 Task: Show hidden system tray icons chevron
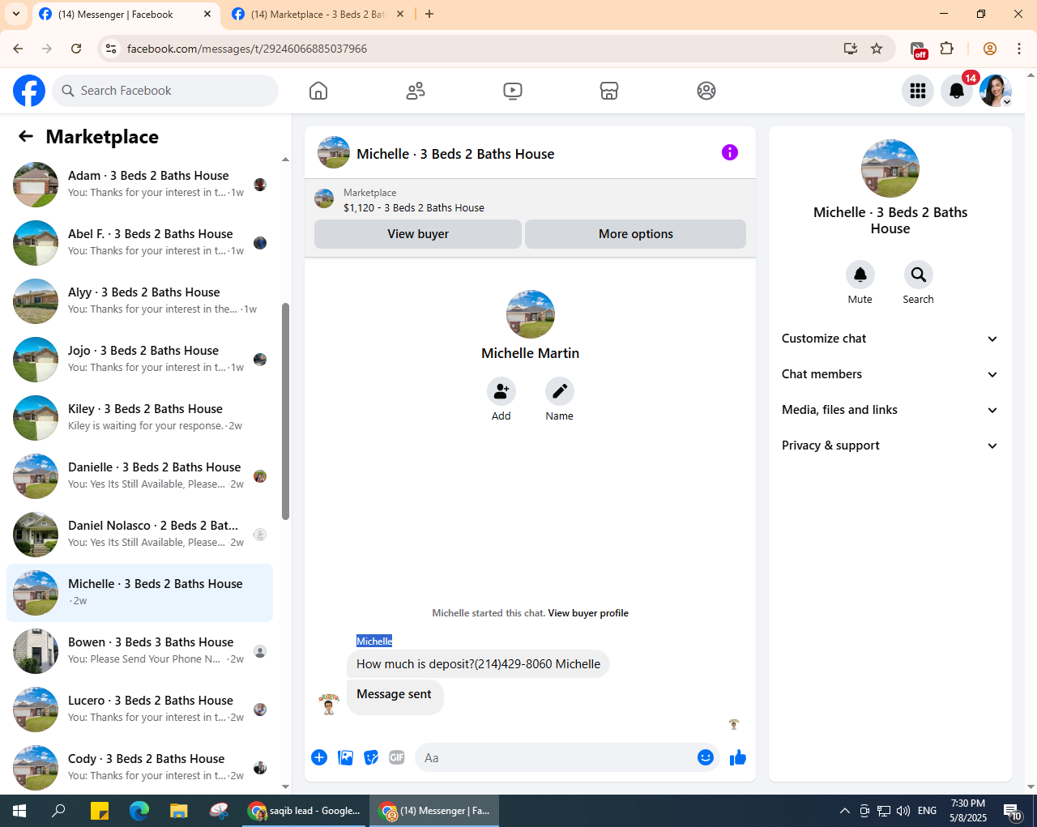pyautogui.click(x=844, y=811)
